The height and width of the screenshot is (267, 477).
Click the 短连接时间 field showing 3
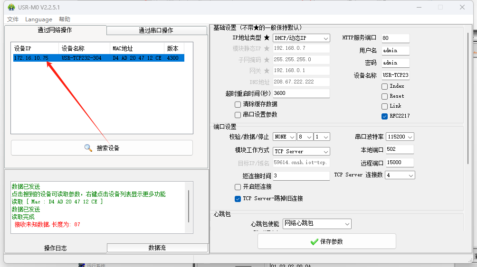[x=301, y=176]
